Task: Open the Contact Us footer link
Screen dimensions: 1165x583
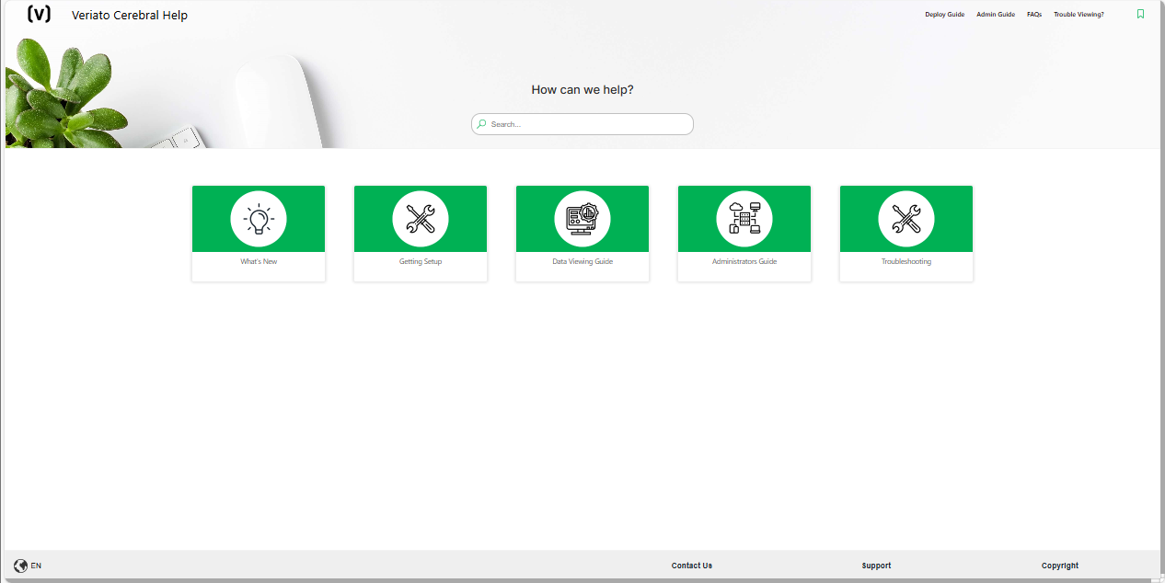Action: [x=692, y=566]
